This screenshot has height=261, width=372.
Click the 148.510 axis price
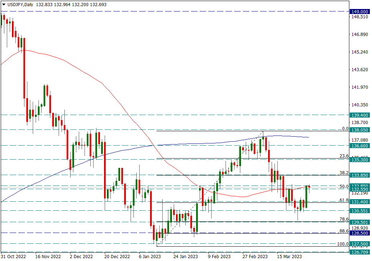360,17
